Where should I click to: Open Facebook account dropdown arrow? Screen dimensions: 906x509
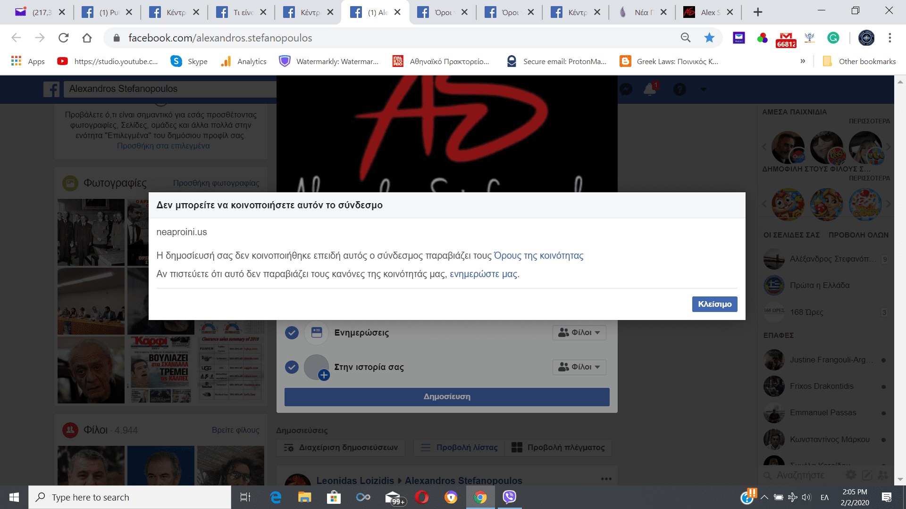pos(704,89)
